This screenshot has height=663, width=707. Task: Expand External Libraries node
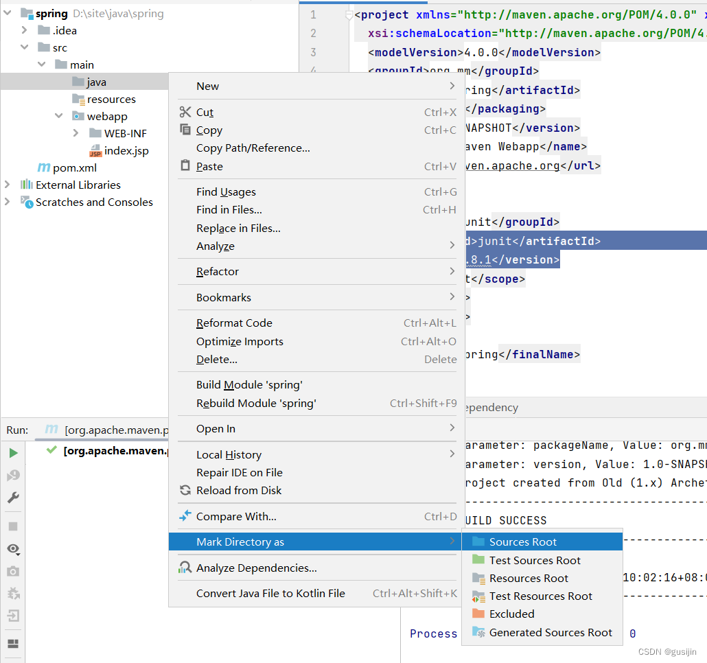(8, 185)
